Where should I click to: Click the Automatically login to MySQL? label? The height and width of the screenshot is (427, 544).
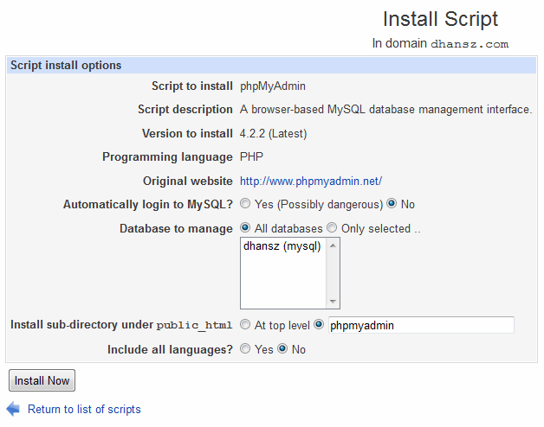(x=148, y=204)
